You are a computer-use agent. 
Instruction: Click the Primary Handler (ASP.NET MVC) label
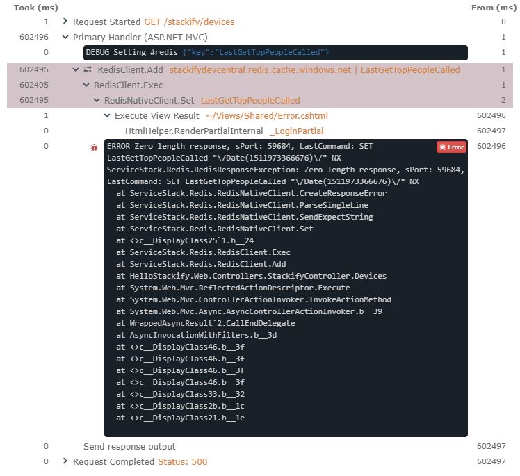coord(140,37)
